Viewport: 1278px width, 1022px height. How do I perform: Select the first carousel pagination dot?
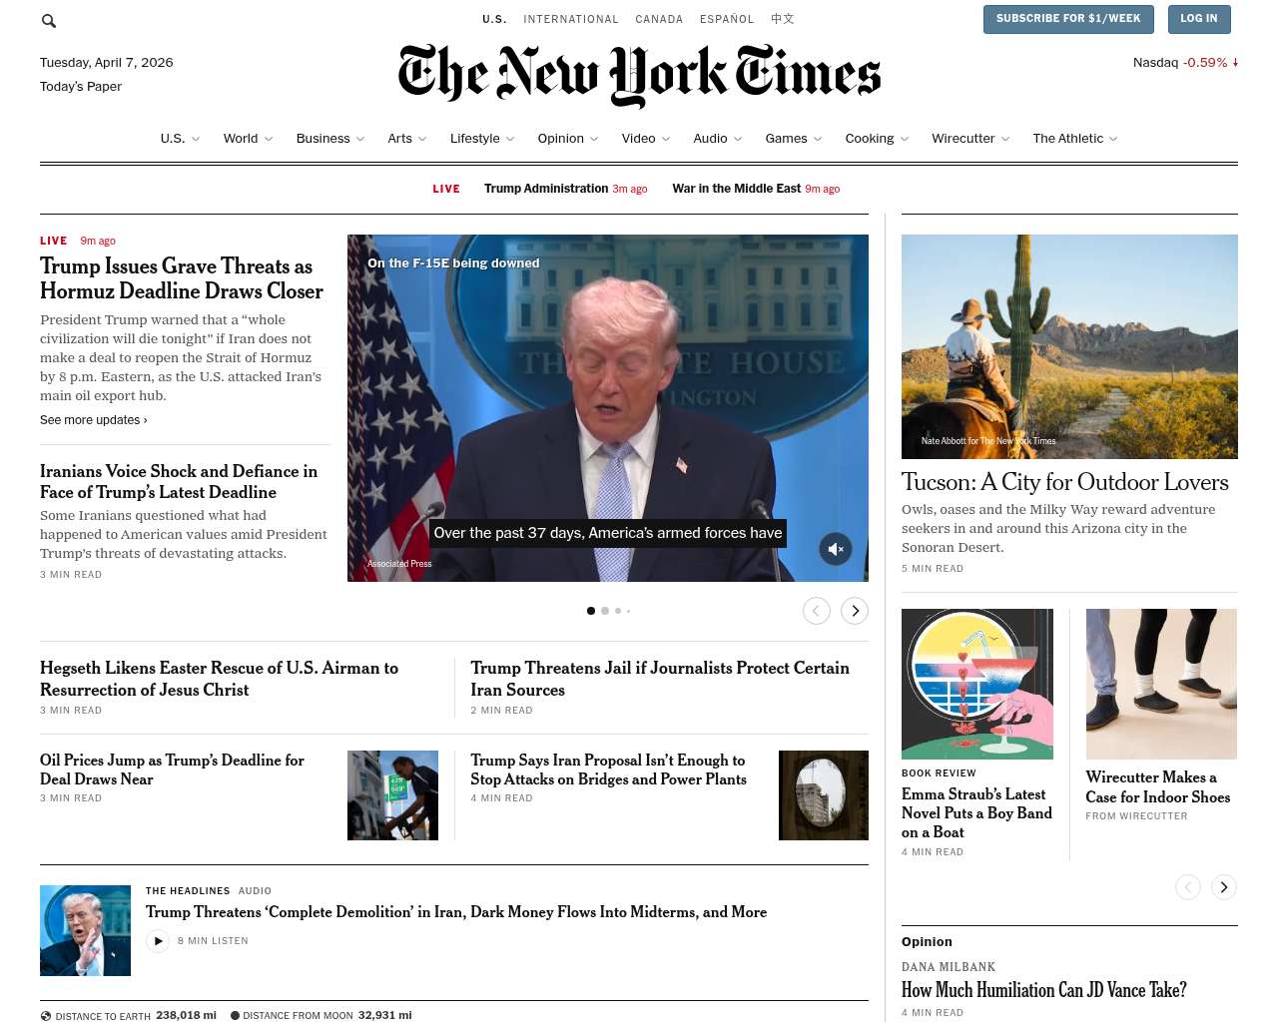(x=591, y=611)
